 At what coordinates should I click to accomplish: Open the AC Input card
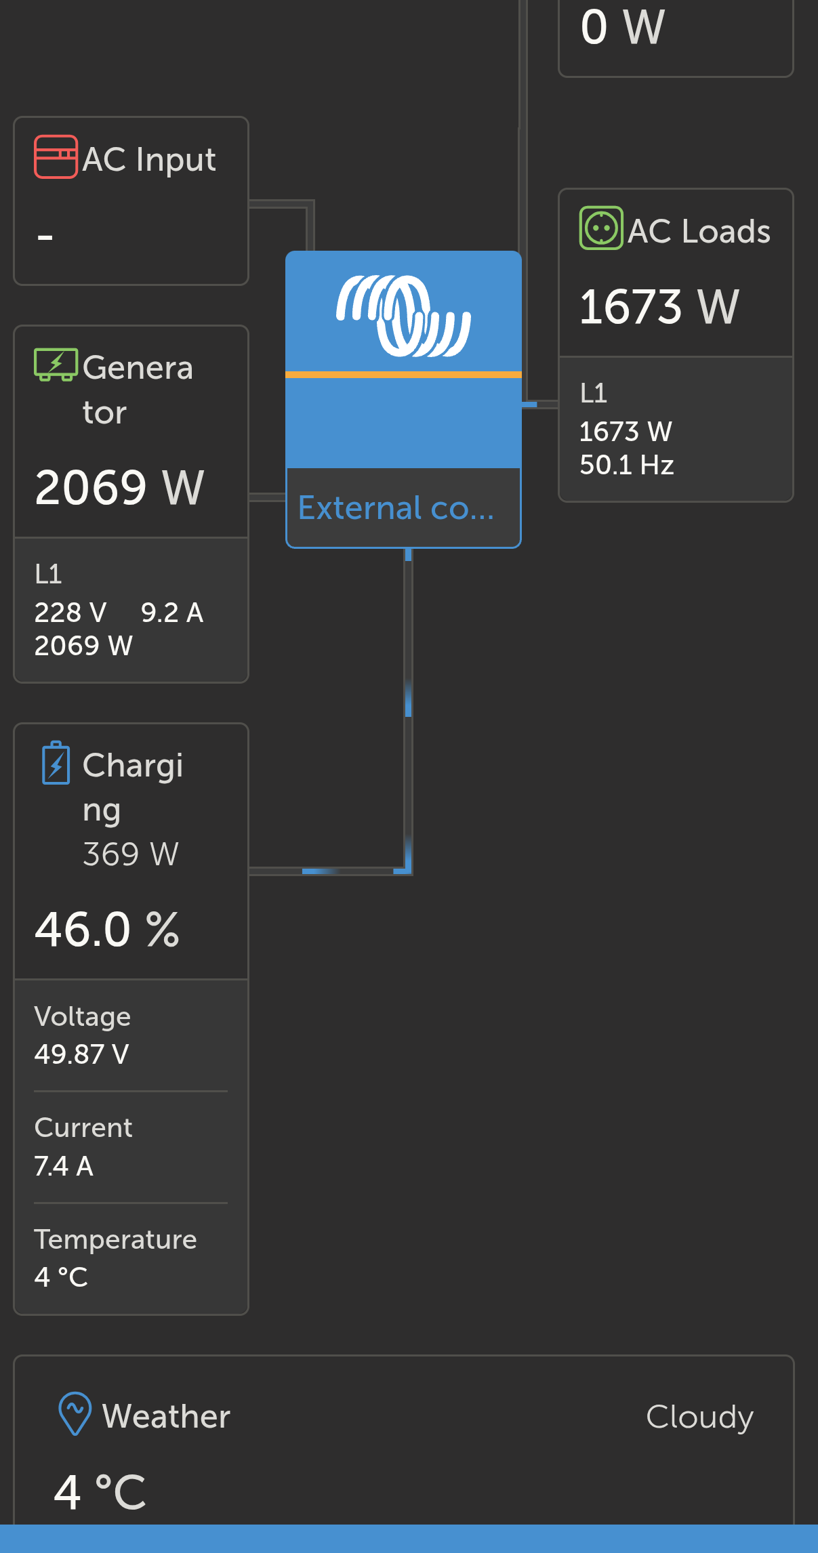131,201
